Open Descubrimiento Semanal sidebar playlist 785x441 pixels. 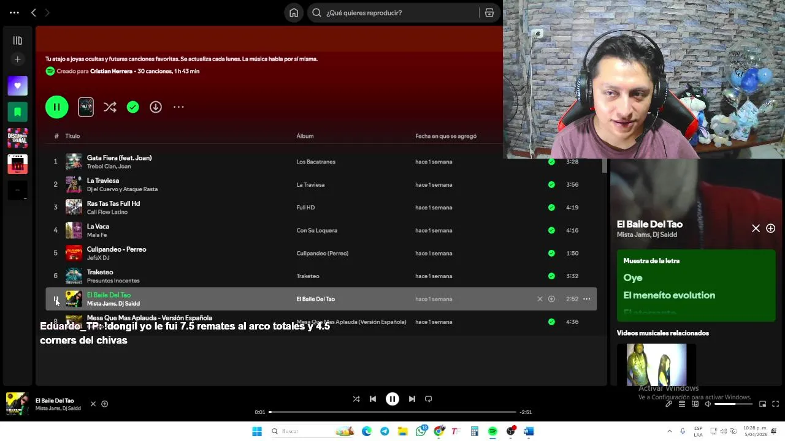(17, 138)
